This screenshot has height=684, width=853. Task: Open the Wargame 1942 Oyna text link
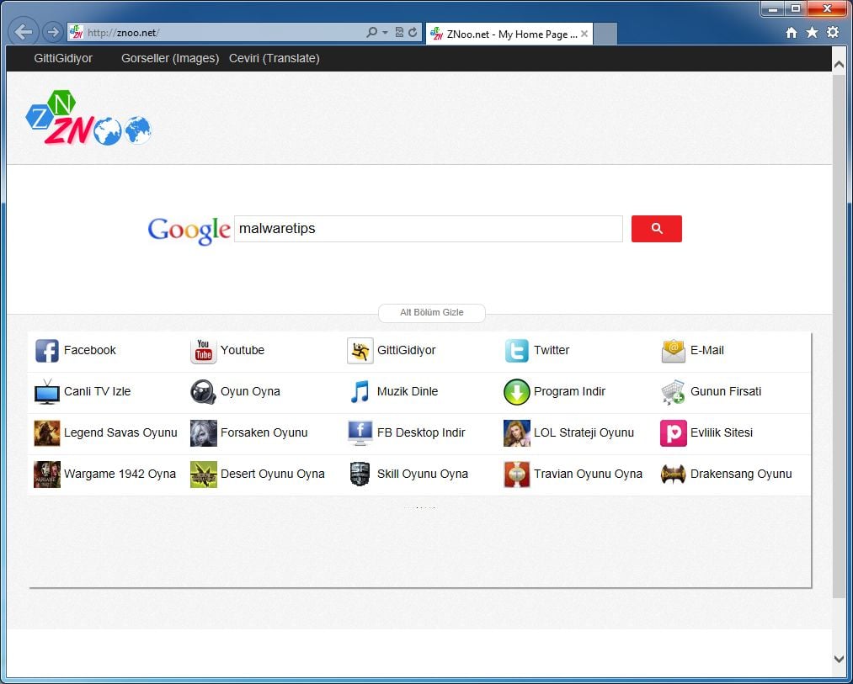120,475
